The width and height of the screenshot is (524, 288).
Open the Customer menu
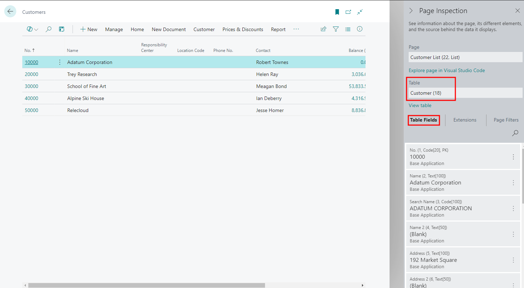pos(204,29)
